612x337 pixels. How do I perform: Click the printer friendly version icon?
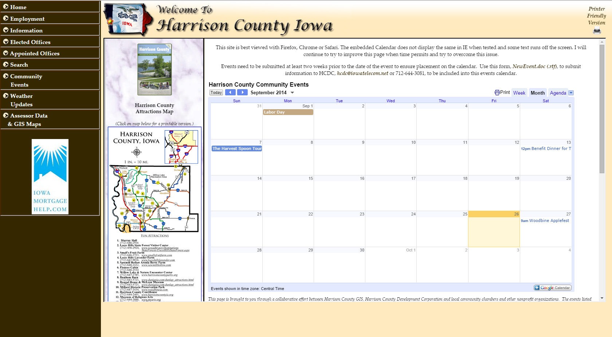(597, 31)
